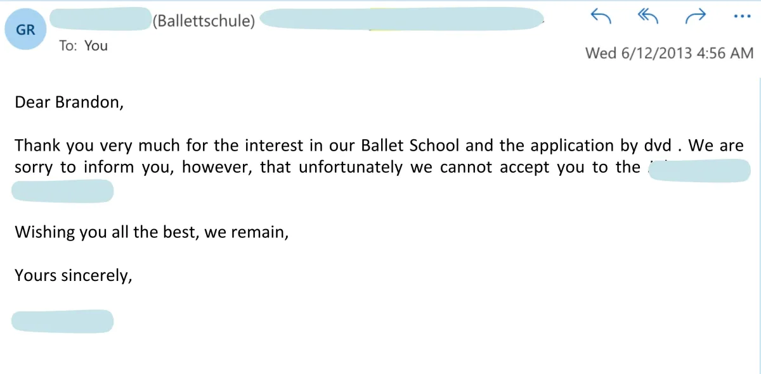Image resolution: width=761 pixels, height=374 pixels.
Task: Click the "Yours sincerely," closing line
Action: pyautogui.click(x=74, y=276)
